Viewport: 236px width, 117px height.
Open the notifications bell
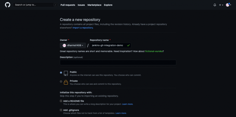(215, 5)
